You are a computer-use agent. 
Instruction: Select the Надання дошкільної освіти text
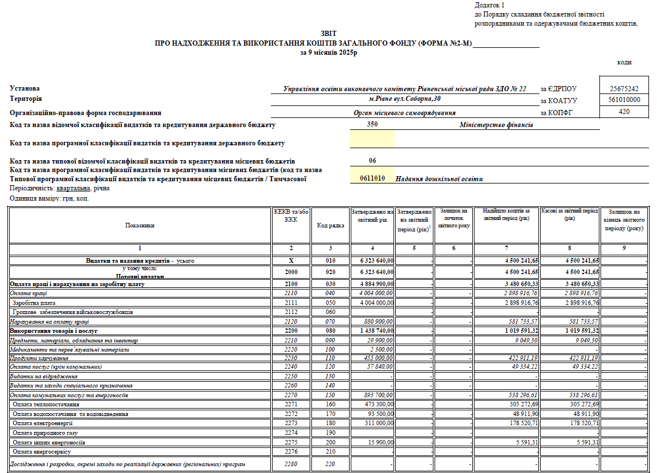click(439, 179)
